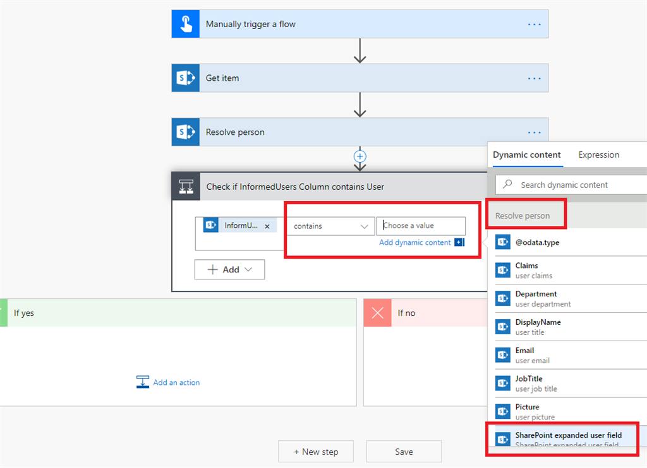This screenshot has height=468, width=647.
Task: Select the Dynamic content tab
Action: pyautogui.click(x=526, y=155)
